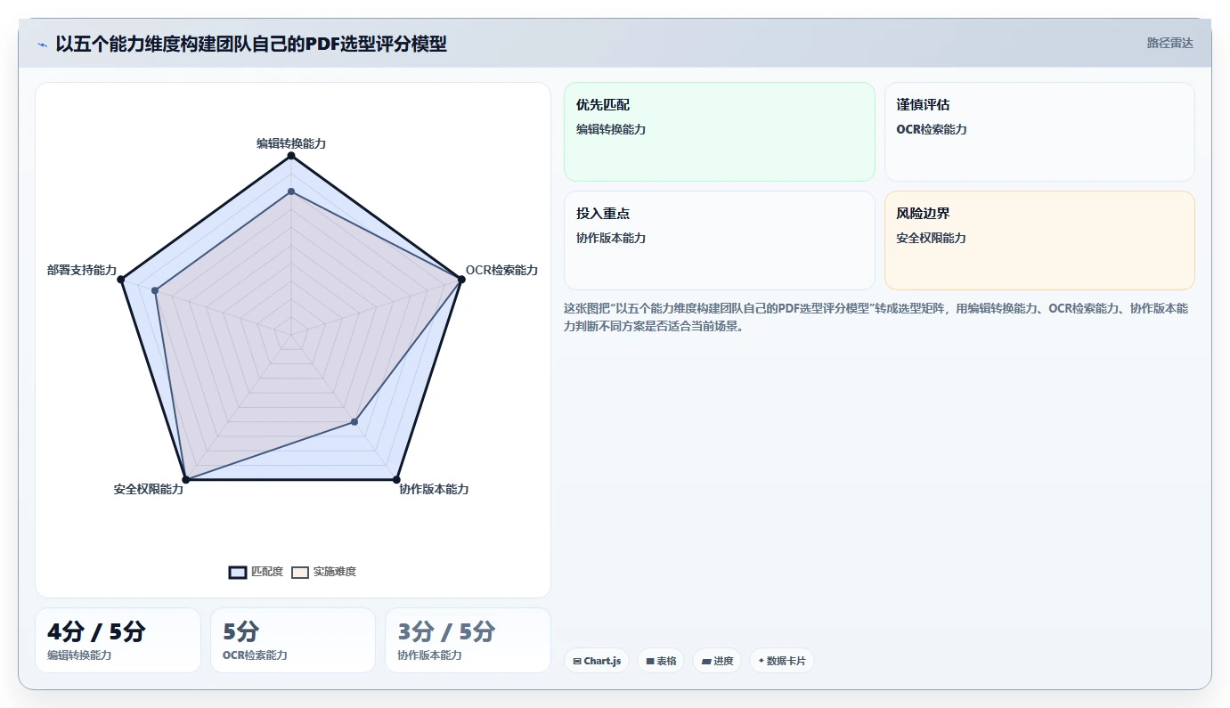
Task: Click the data point at 安全权限能力 vertex
Action: [x=186, y=480]
